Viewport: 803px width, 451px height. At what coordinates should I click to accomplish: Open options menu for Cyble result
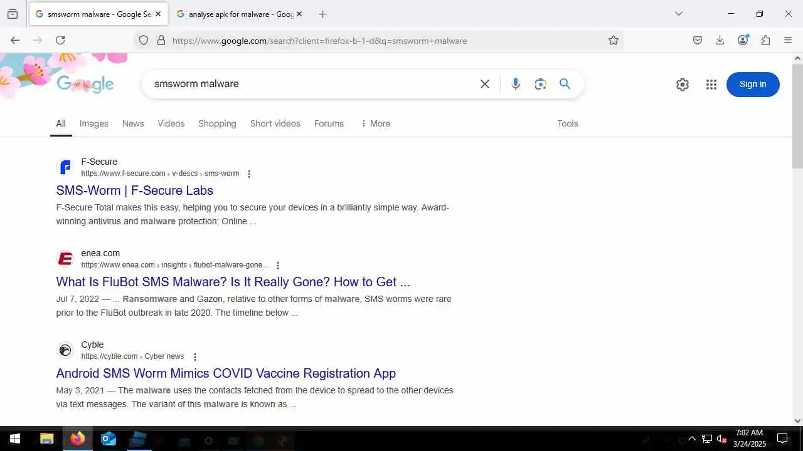pos(195,357)
